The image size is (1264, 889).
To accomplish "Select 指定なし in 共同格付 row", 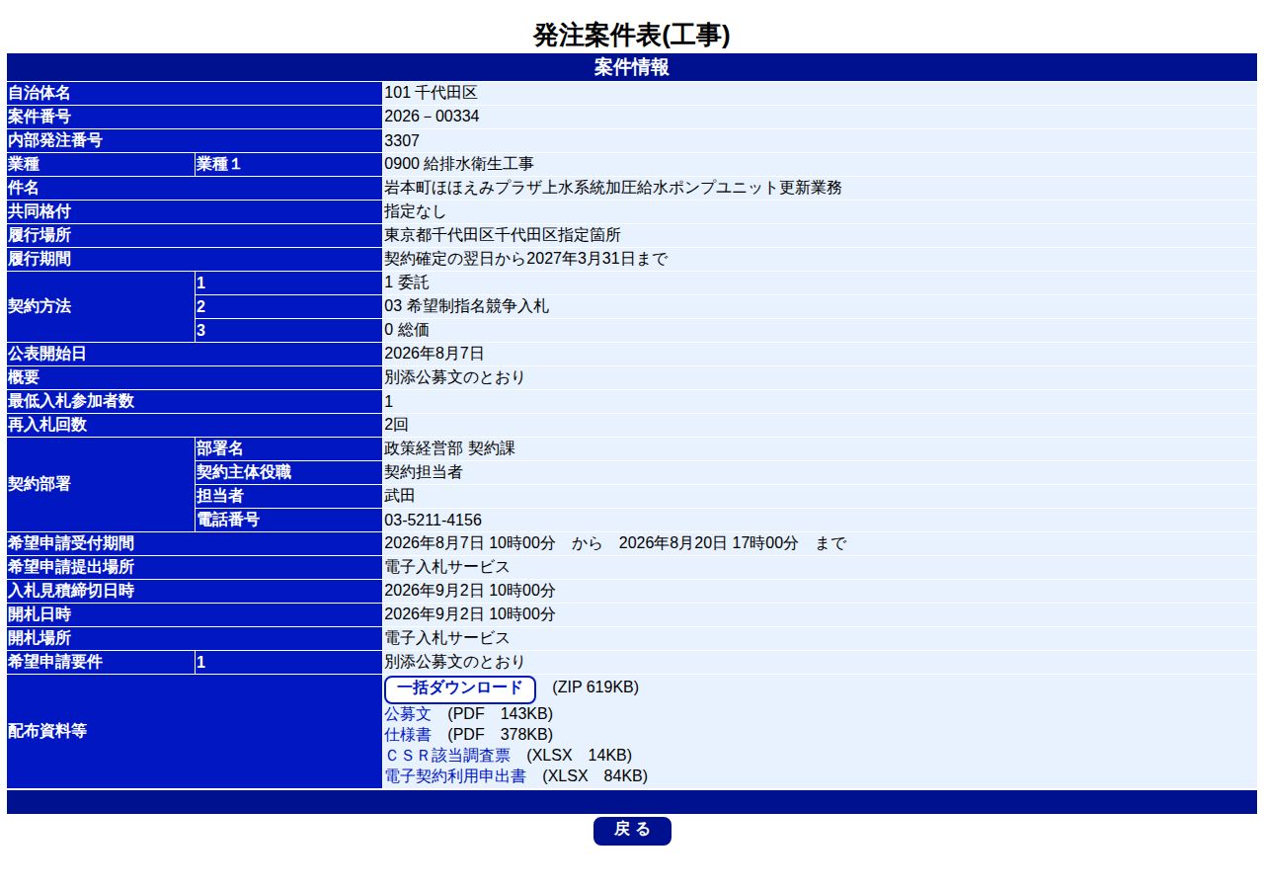I will tap(415, 211).
